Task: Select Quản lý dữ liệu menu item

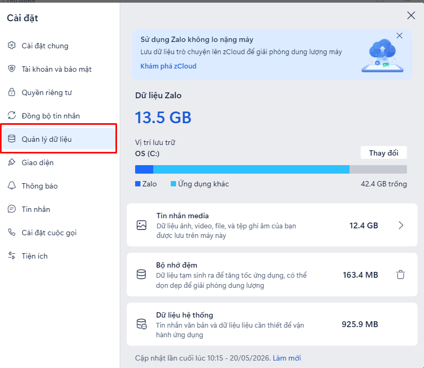Action: pos(59,139)
